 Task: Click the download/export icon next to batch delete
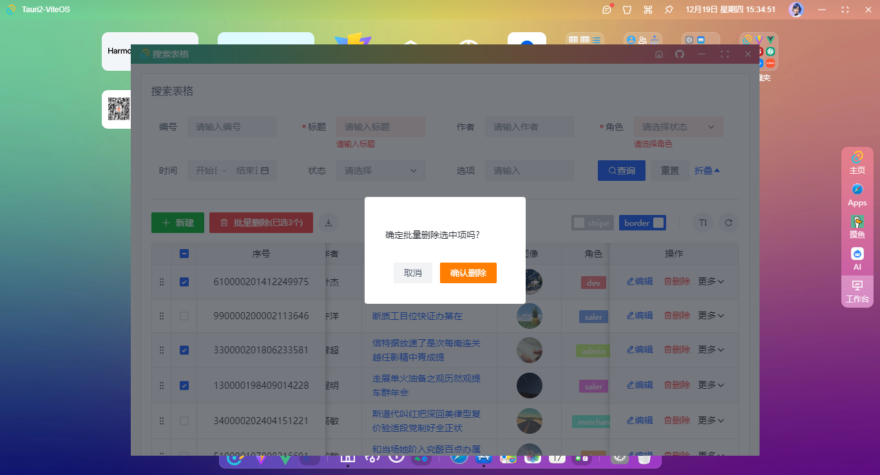328,222
